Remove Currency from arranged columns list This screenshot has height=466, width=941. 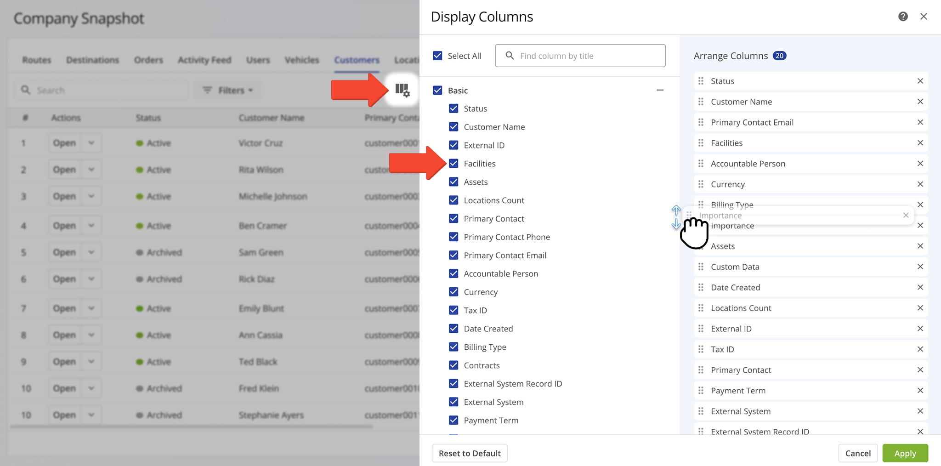pyautogui.click(x=920, y=184)
